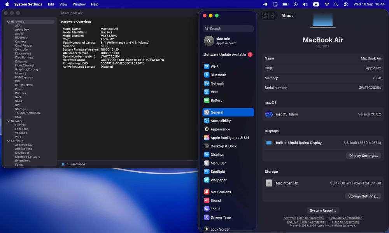Open the Edit menu

(51, 4)
